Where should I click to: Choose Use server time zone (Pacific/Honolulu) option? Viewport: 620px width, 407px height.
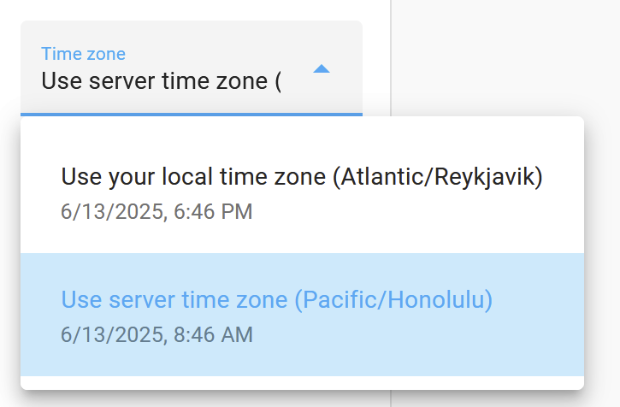(x=302, y=315)
